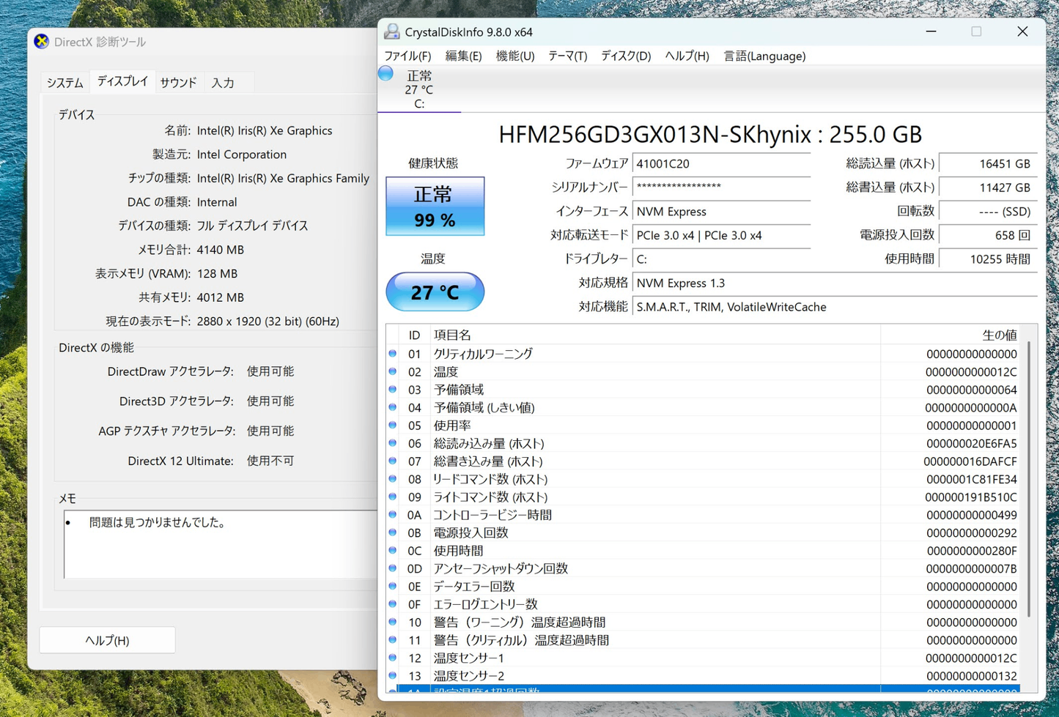Click status dot for ID 12 温度センサー1

click(x=393, y=658)
